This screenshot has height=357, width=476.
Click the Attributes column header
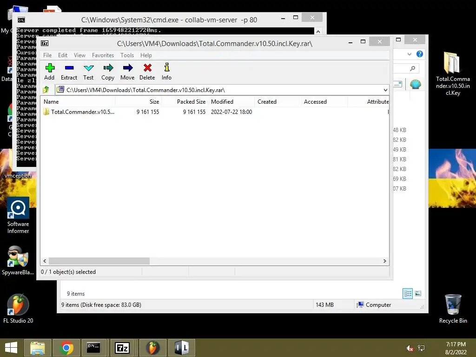tap(368, 102)
